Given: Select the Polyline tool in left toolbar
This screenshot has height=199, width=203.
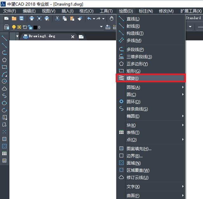Looking at the screenshot, I should point(4,52).
